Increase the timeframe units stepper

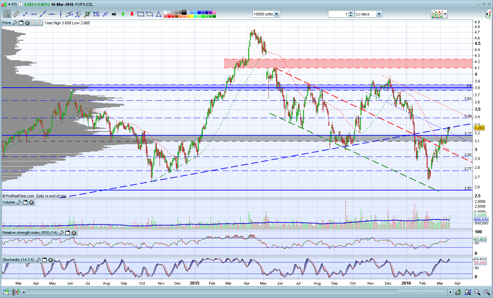(351, 13)
